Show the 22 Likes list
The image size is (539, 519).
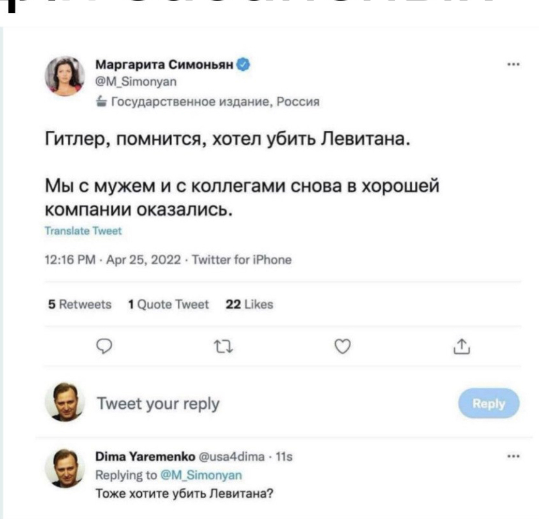click(x=249, y=305)
